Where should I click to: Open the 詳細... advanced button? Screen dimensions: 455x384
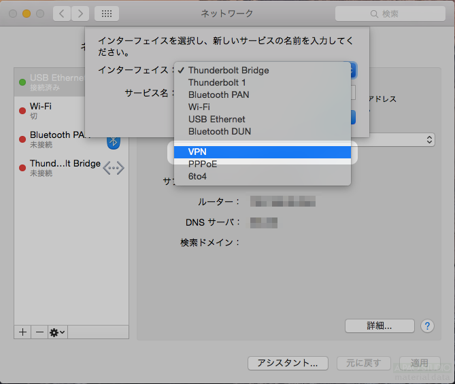point(380,326)
